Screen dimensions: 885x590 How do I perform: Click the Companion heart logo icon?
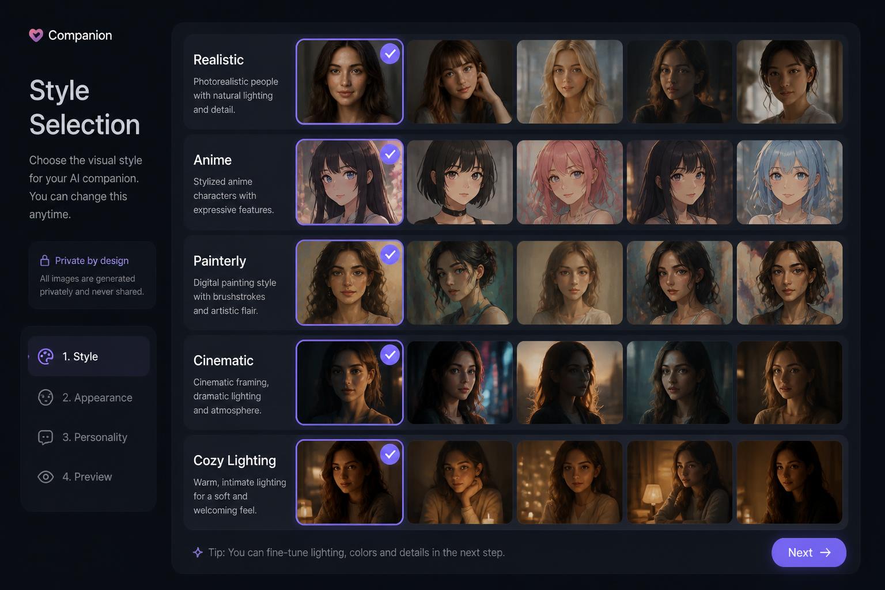click(x=36, y=35)
